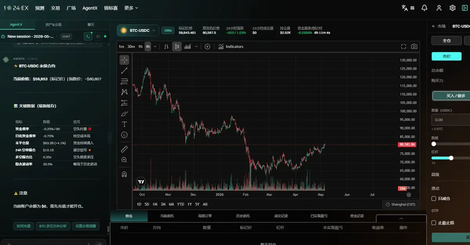
Task: Open the user profile icon
Action: (439, 8)
